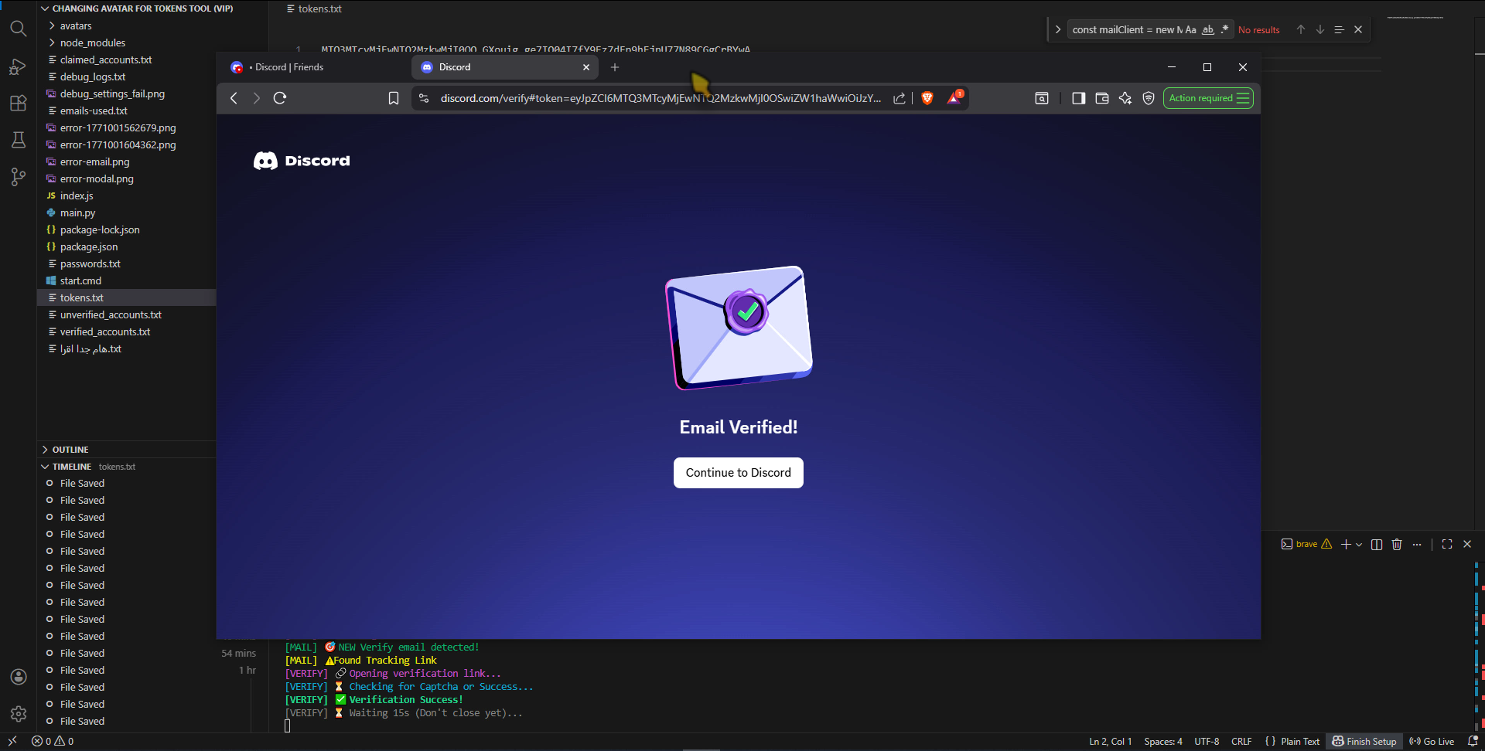Screen dimensions: 1485x751
Task: Go to next find match arrow
Action: coord(1320,29)
